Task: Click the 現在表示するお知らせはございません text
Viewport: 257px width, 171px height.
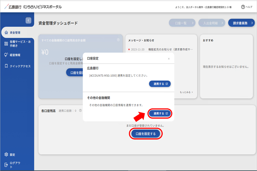Action: (226, 67)
